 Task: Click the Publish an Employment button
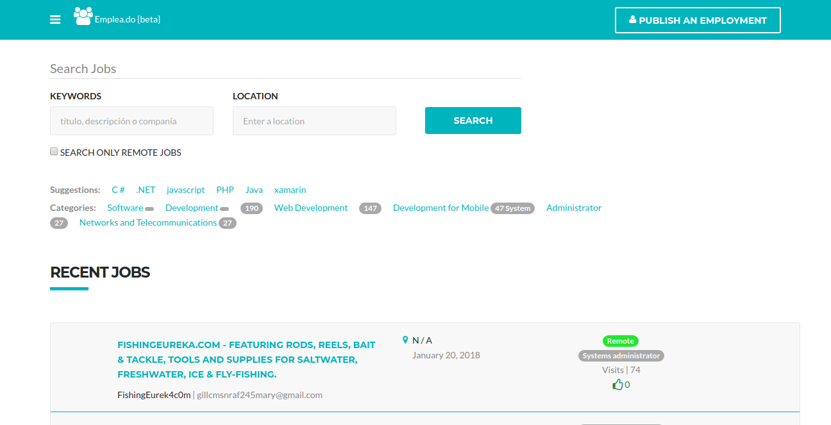698,21
